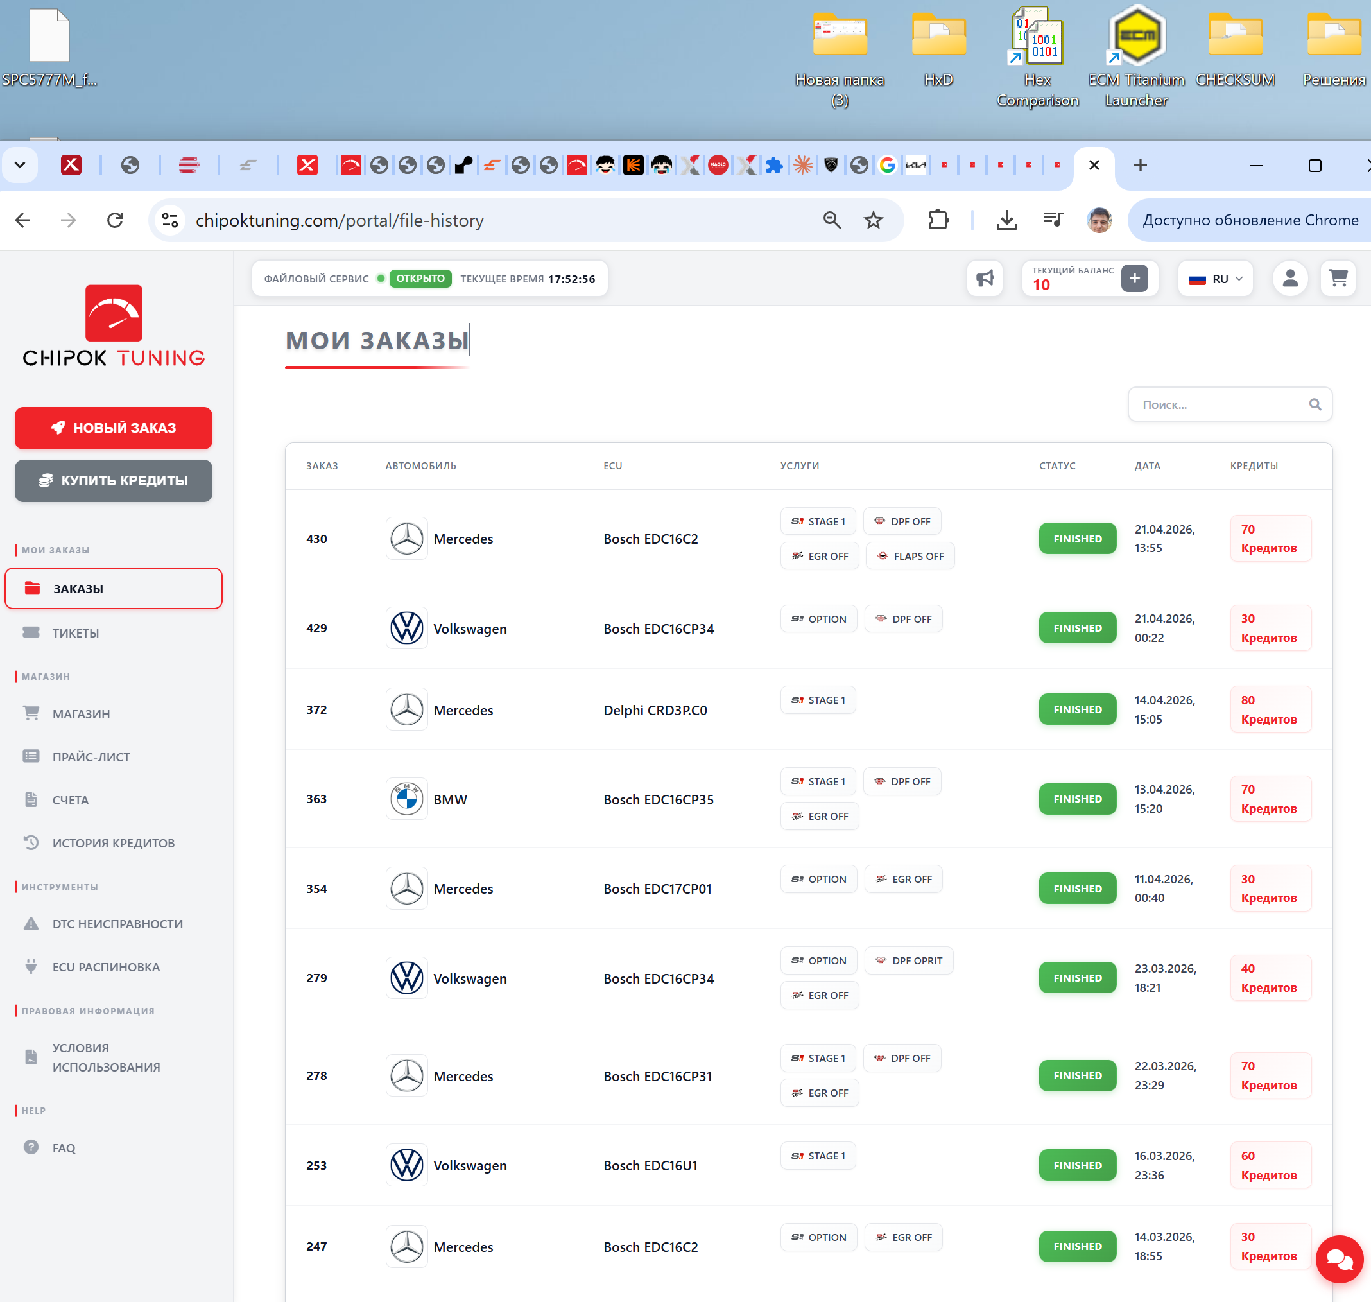Click Bosch EDC17CP01 ECU text
Screen dimensions: 1371x1302
pos(657,889)
